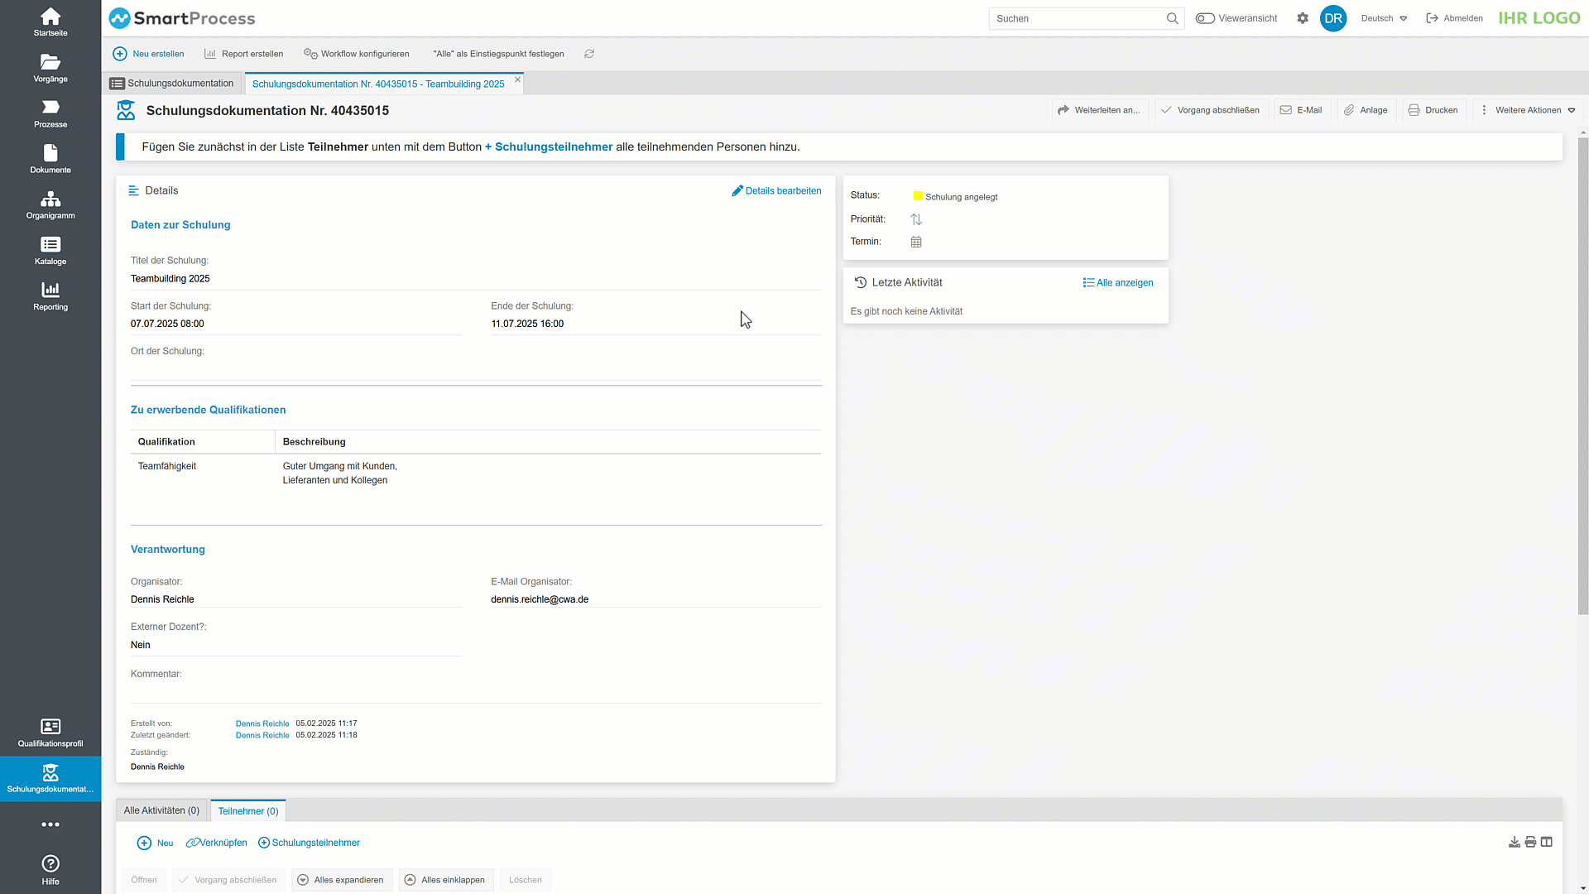Open settings gear icon
Viewport: 1589px width, 894px height.
(1303, 18)
